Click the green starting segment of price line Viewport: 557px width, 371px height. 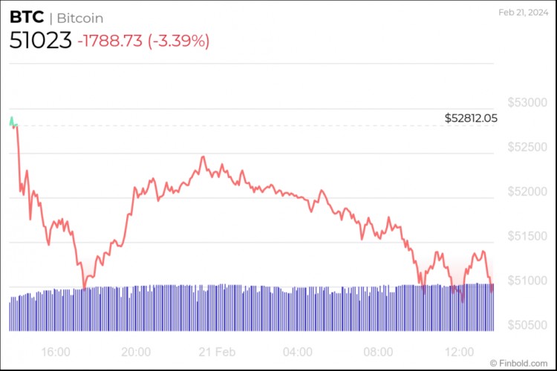(12, 121)
